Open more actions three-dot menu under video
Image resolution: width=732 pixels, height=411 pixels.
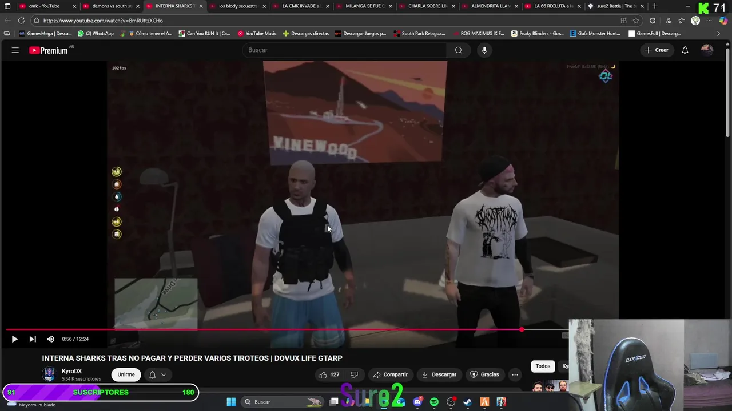pos(515,374)
